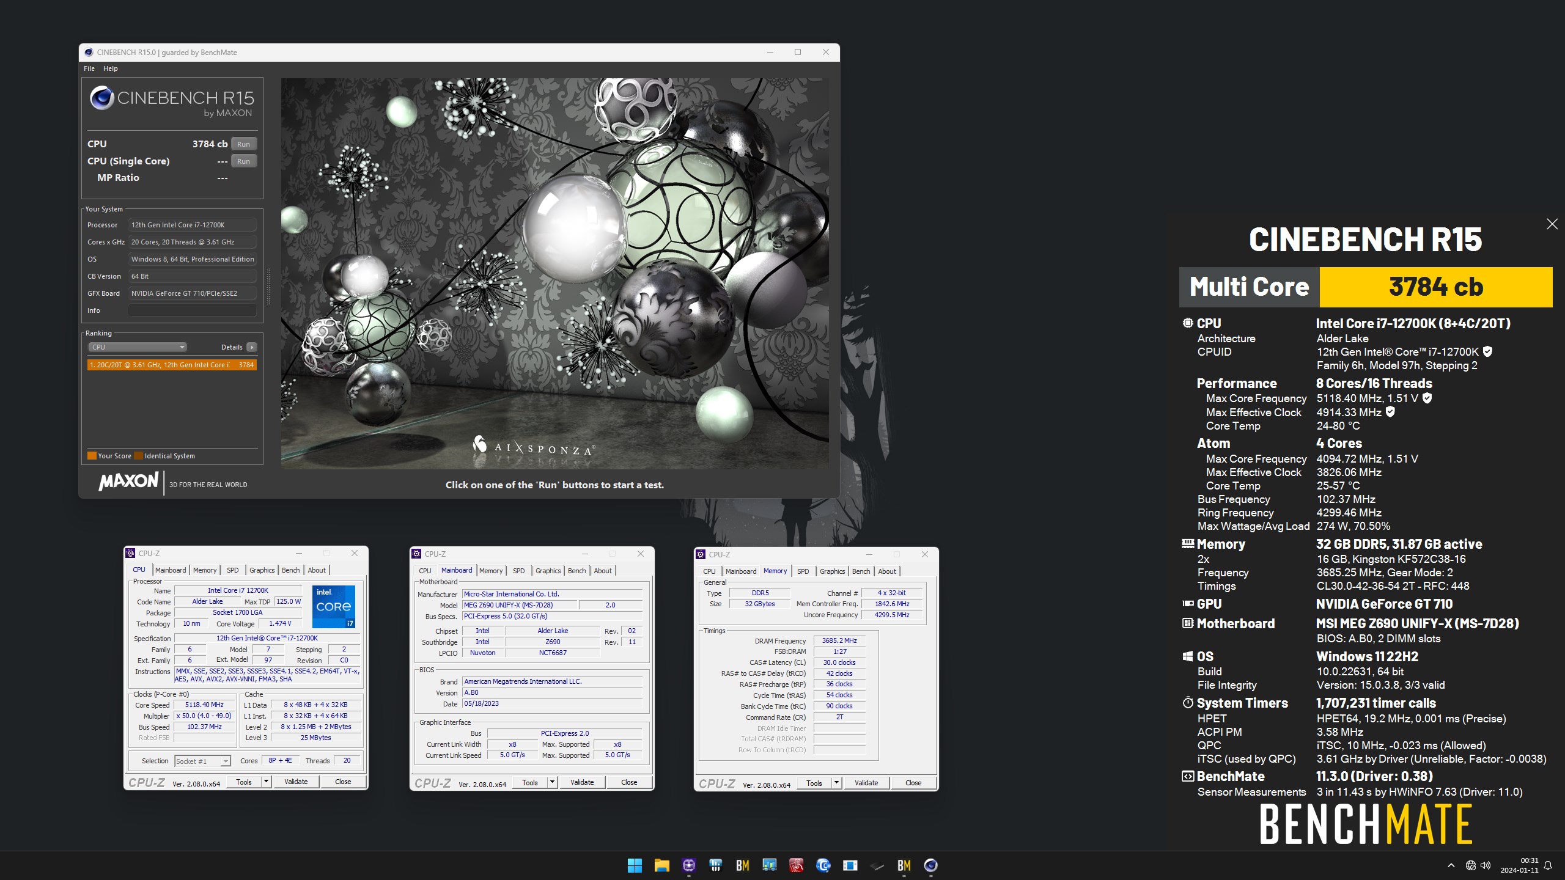1565x880 pixels.
Task: Click the Core Voltage value 1.474 V
Action: pyautogui.click(x=280, y=623)
